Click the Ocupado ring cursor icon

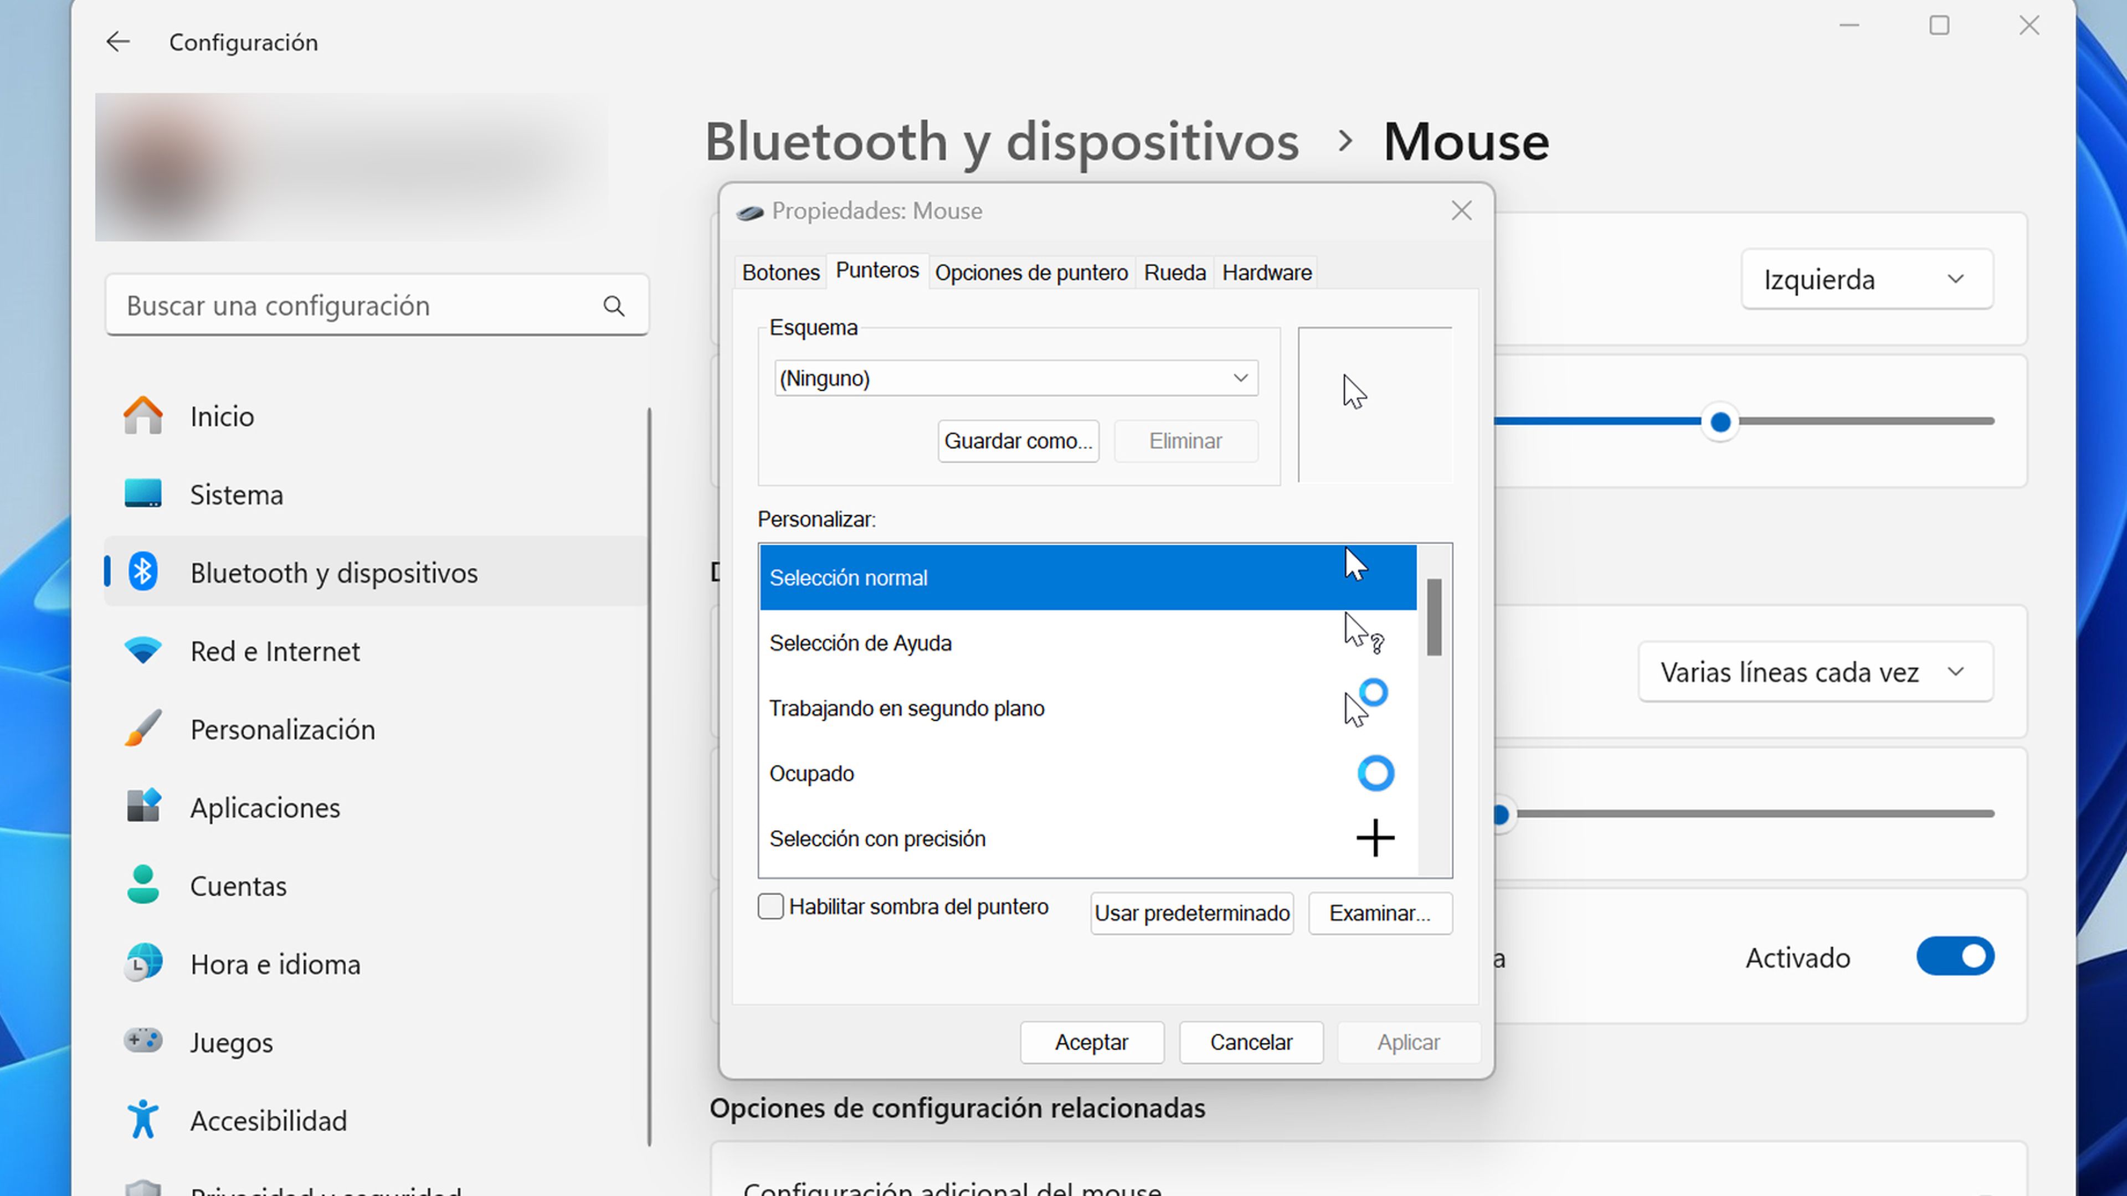[1375, 774]
